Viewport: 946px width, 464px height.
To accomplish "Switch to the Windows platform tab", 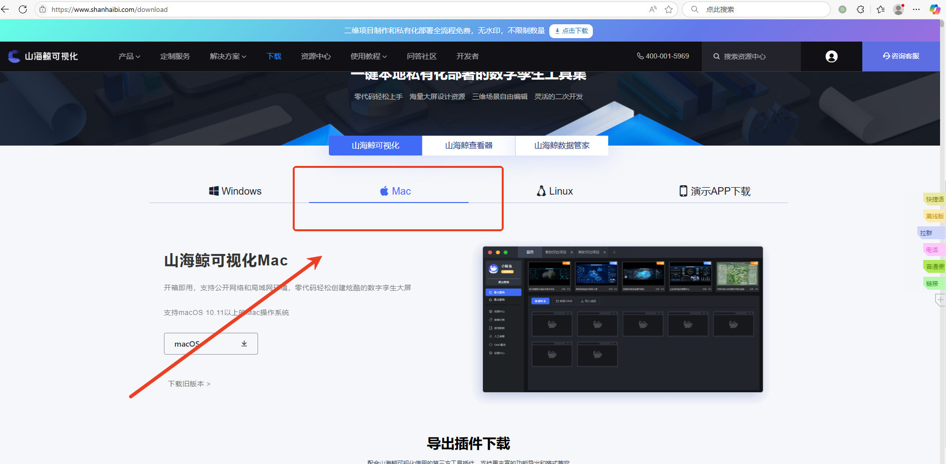I will [235, 191].
